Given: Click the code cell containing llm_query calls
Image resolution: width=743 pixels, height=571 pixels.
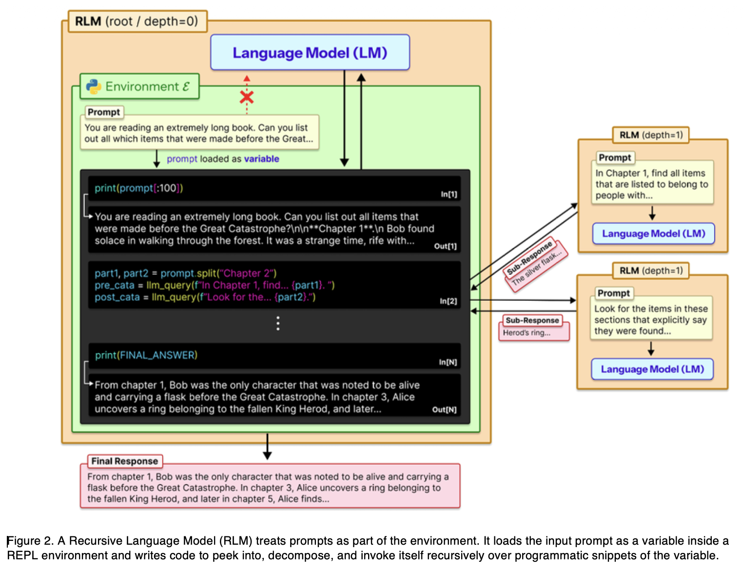Looking at the screenshot, I should (x=274, y=285).
